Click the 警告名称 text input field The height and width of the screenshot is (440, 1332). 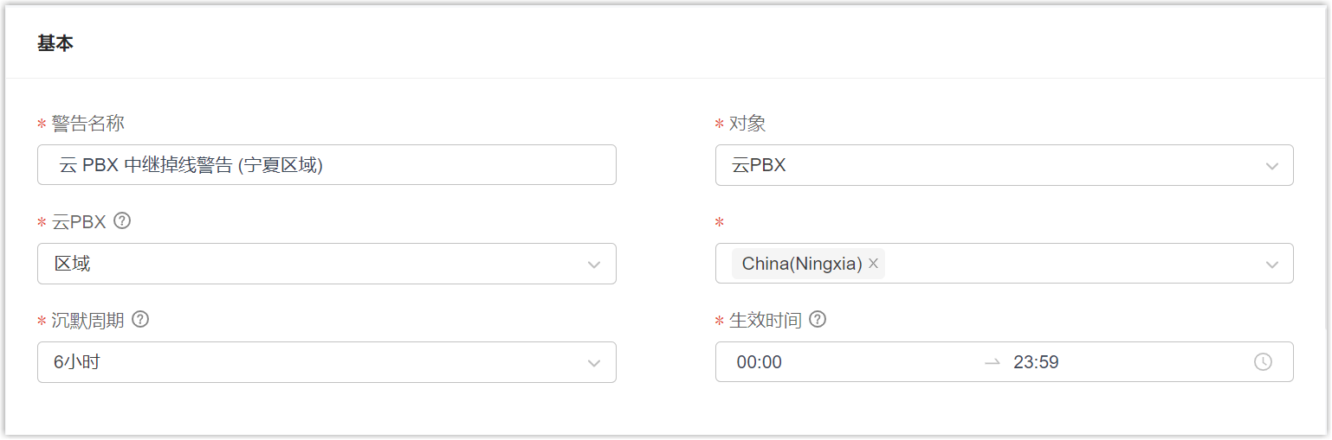[327, 165]
